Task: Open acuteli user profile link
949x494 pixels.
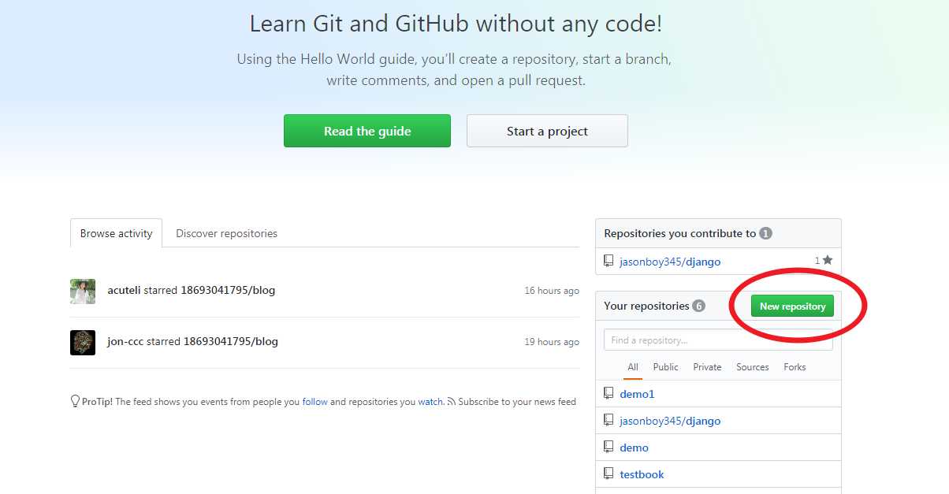Action: click(124, 290)
